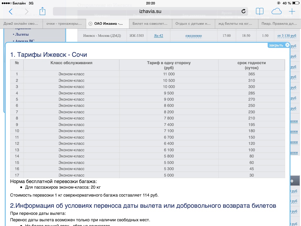Open the share sheet icon
The height and width of the screenshot is (226, 301).
[42, 11]
